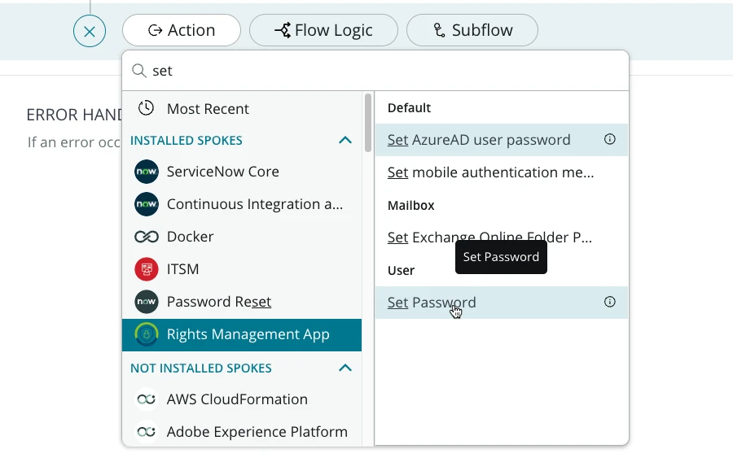Show info for Set AzureAD user password
The height and width of the screenshot is (475, 733).
tap(609, 139)
